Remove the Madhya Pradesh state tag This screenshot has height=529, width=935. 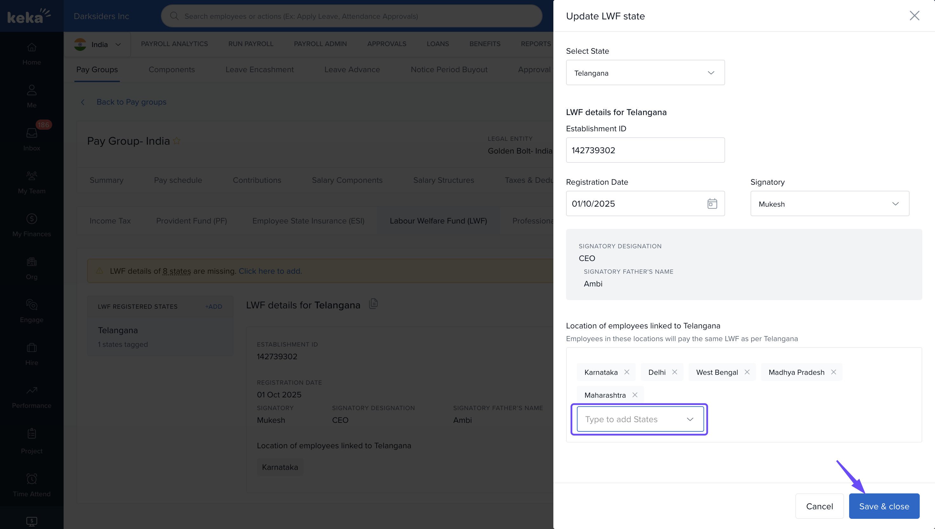point(833,372)
